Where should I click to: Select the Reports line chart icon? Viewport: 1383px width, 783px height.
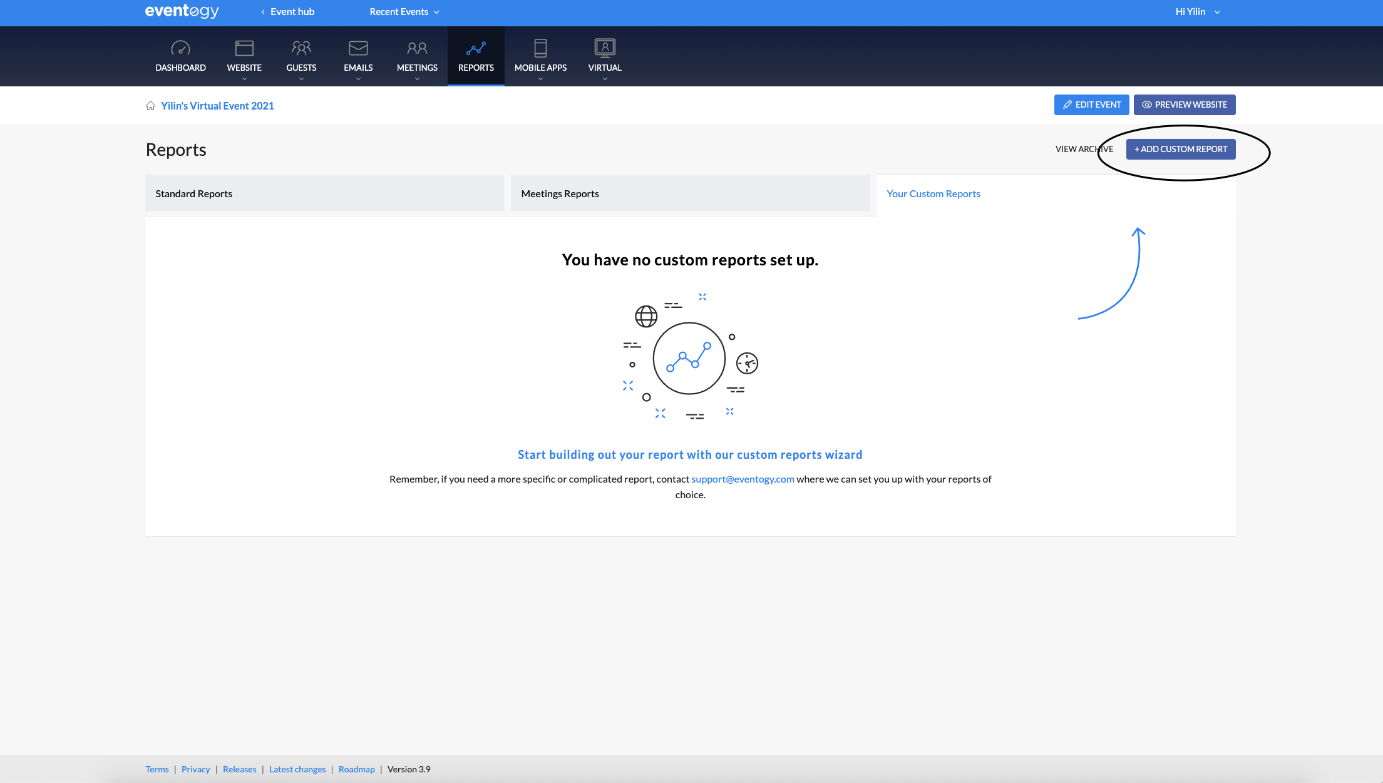[x=476, y=48]
